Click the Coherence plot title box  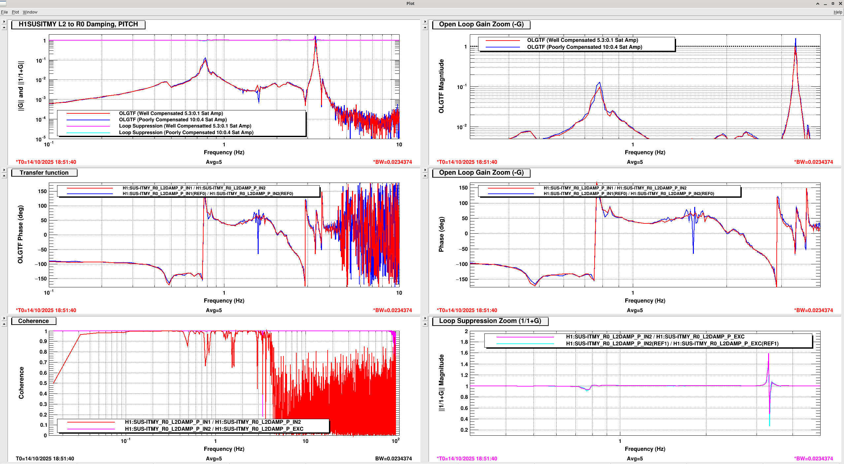34,321
